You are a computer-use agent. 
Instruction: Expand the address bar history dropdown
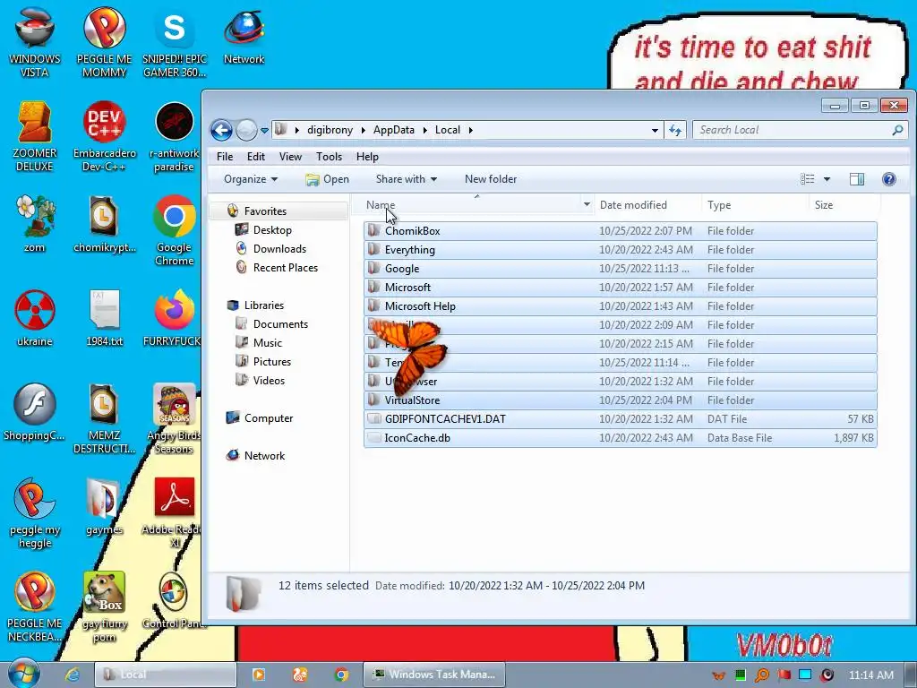click(x=655, y=131)
